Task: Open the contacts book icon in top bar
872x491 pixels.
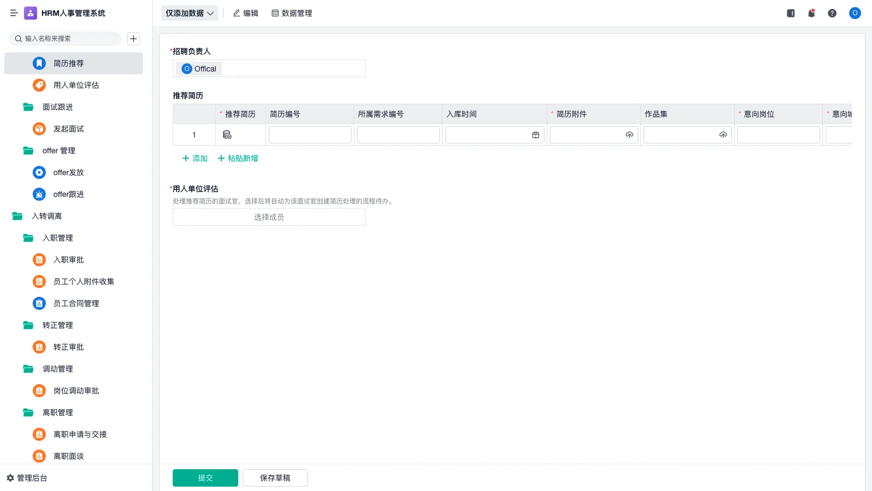Action: pyautogui.click(x=790, y=13)
